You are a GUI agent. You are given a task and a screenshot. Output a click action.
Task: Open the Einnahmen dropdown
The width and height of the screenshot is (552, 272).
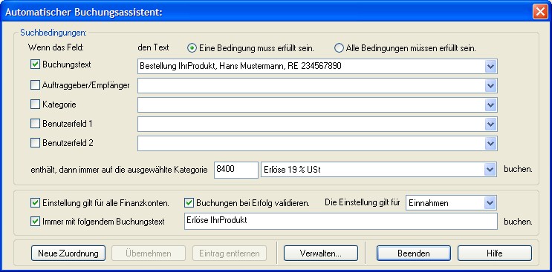[490, 203]
